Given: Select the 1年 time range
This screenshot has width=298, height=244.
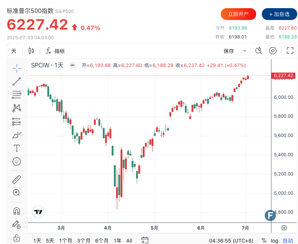Looking at the screenshot, I should click(x=118, y=240).
